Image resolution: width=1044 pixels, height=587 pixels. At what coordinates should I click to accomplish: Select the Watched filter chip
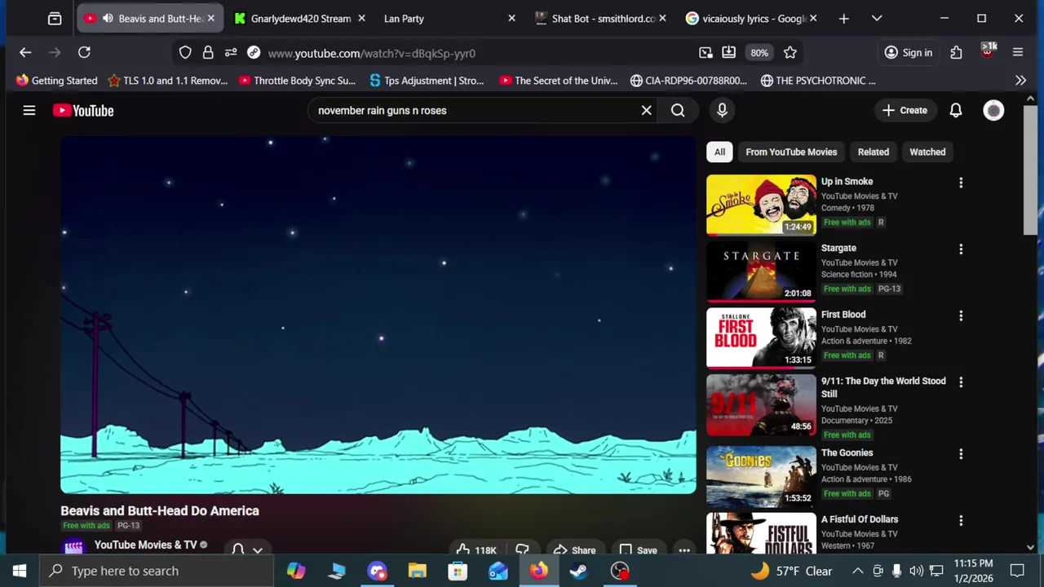point(927,152)
